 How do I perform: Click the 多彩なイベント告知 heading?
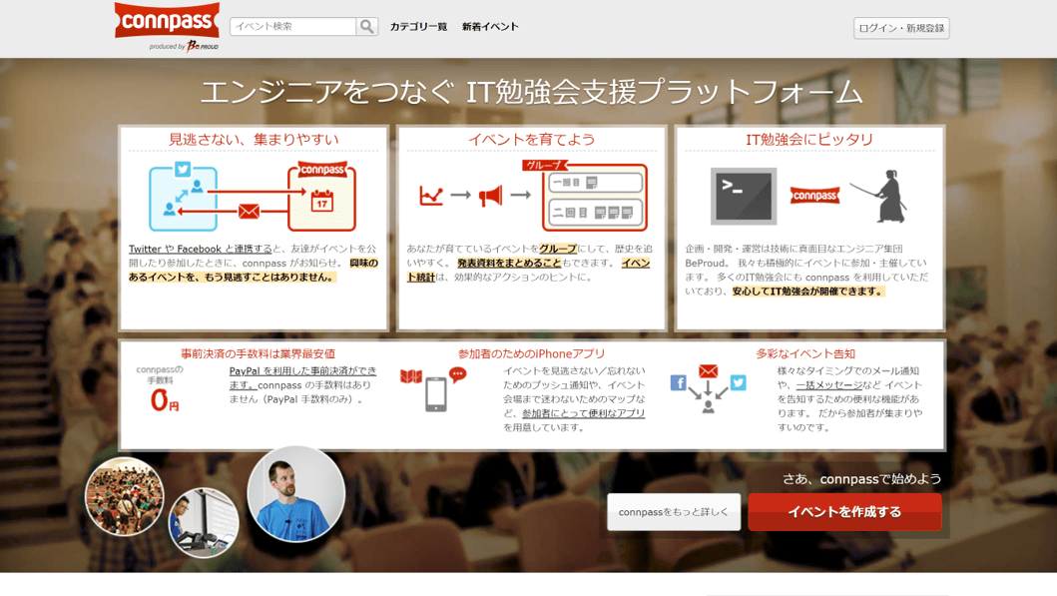805,353
